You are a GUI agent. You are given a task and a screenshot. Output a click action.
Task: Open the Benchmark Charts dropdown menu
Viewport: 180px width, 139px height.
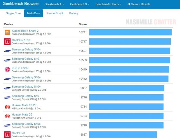click(108, 5)
